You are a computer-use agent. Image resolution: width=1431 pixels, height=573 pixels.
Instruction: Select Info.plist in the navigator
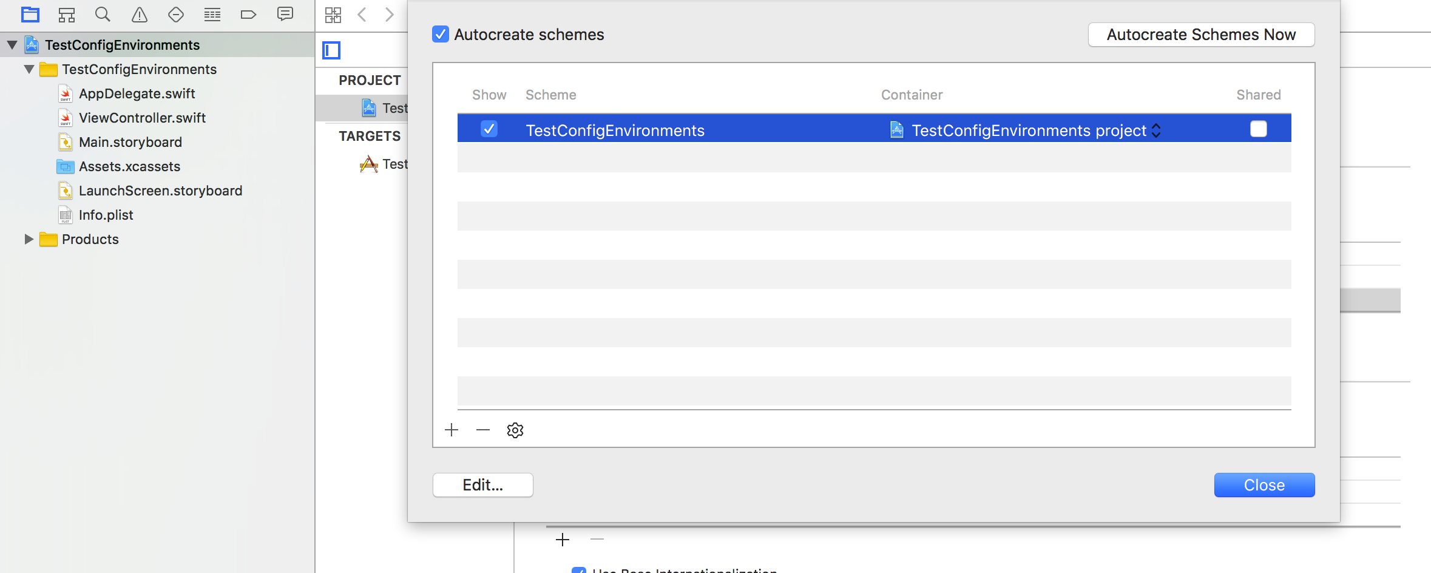click(106, 215)
